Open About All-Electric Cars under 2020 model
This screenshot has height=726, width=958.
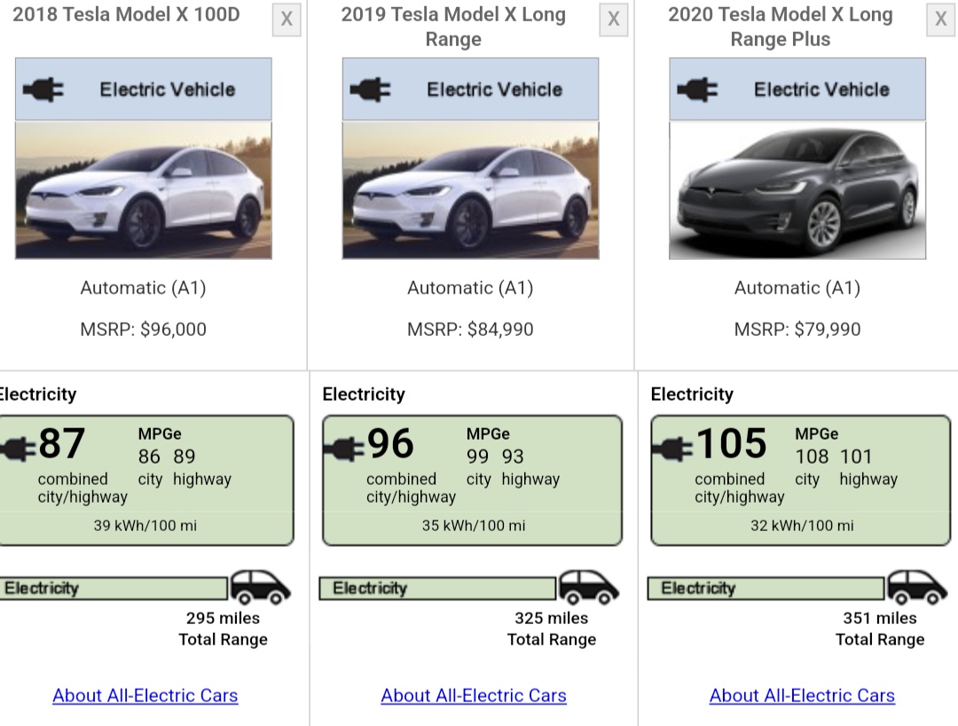point(802,696)
